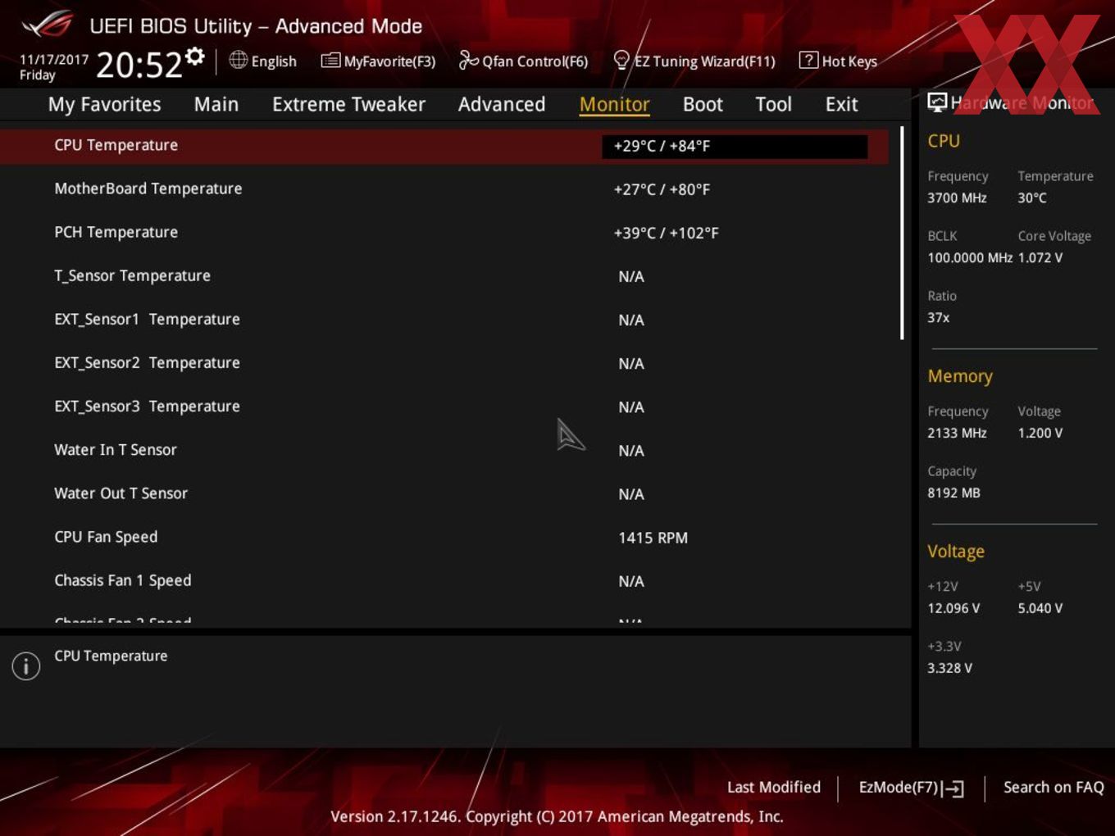
Task: Click the ROG logo icon
Action: pyautogui.click(x=47, y=24)
